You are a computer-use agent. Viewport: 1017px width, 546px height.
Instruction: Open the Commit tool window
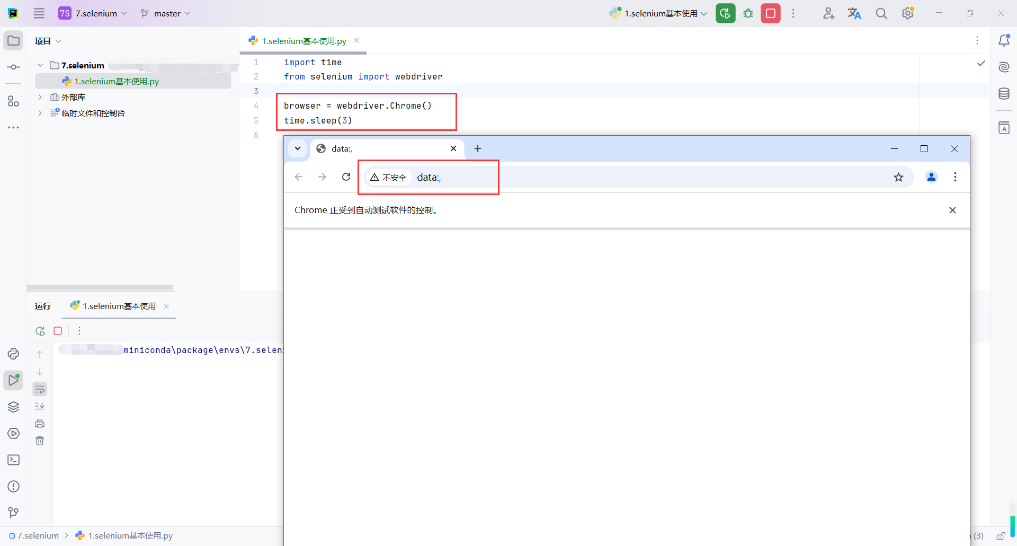(x=14, y=67)
